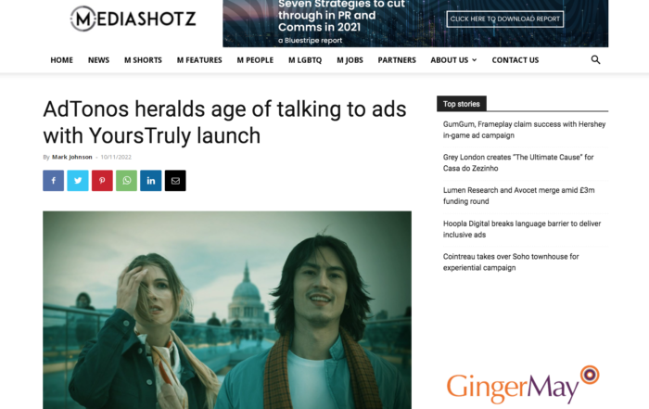
Task: Pin article to Pinterest
Action: point(102,181)
